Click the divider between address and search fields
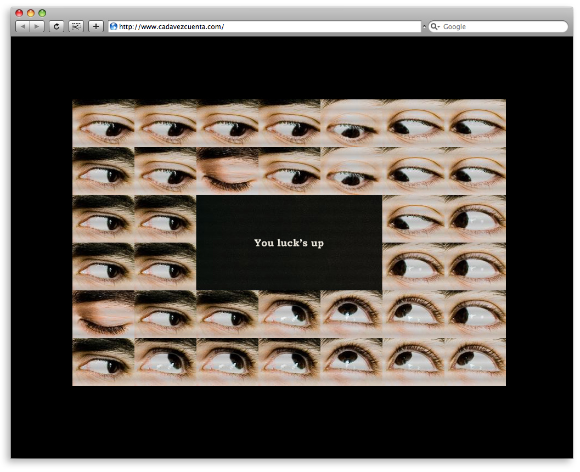 [424, 26]
